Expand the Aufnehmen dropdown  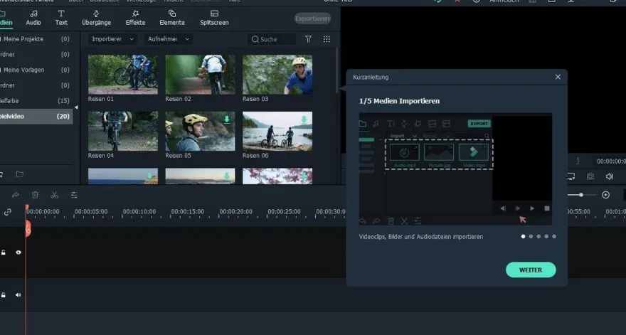click(x=168, y=39)
